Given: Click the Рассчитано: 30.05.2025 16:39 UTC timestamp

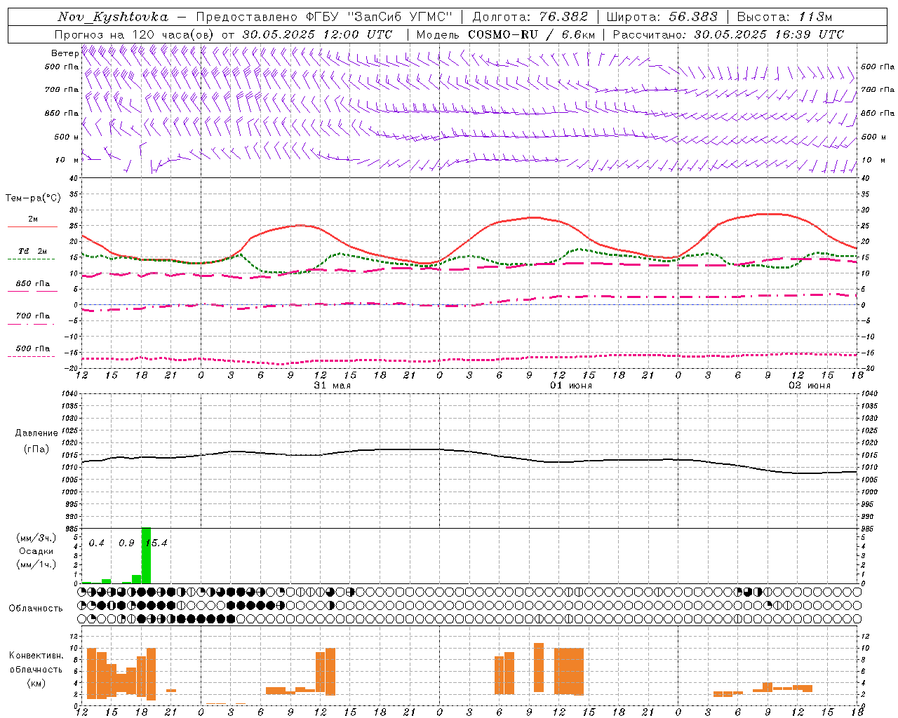Looking at the screenshot, I should 728,34.
